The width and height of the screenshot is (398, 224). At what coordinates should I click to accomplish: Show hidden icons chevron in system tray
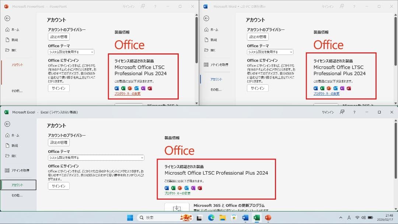point(341,218)
